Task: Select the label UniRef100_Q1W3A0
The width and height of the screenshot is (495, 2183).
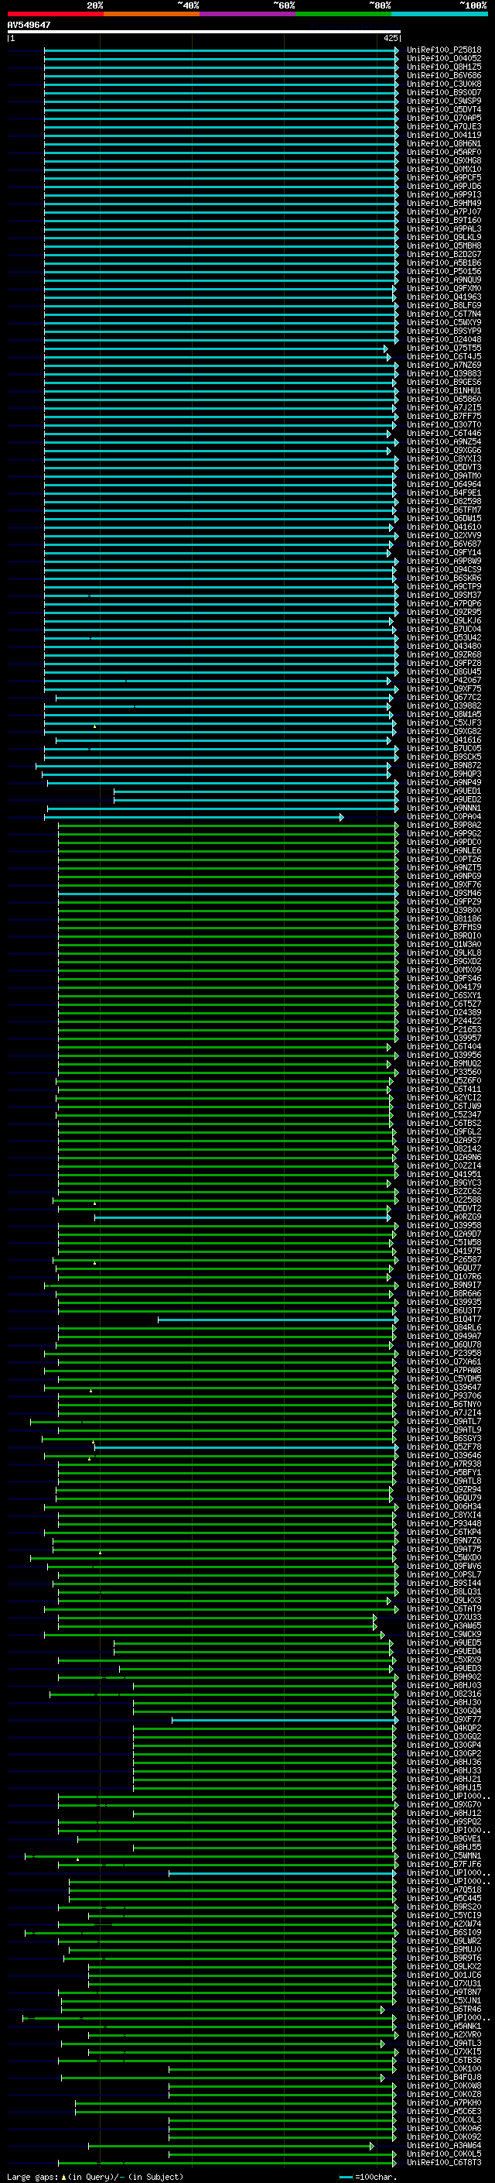Action: (x=444, y=944)
